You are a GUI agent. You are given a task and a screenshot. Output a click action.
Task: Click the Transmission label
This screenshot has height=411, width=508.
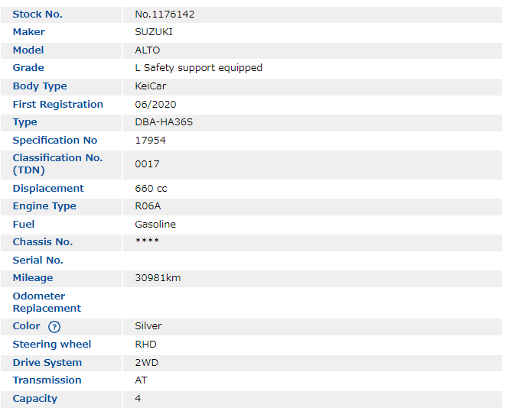point(47,380)
